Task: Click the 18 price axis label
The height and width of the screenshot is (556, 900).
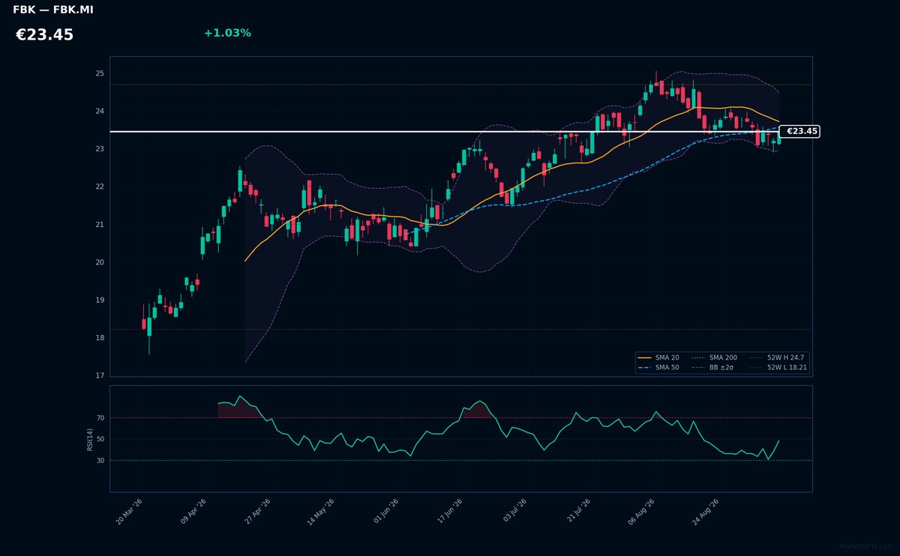Action: click(100, 338)
